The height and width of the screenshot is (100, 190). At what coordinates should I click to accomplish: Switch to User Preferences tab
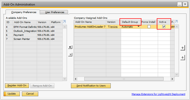pyautogui.click(x=54, y=12)
